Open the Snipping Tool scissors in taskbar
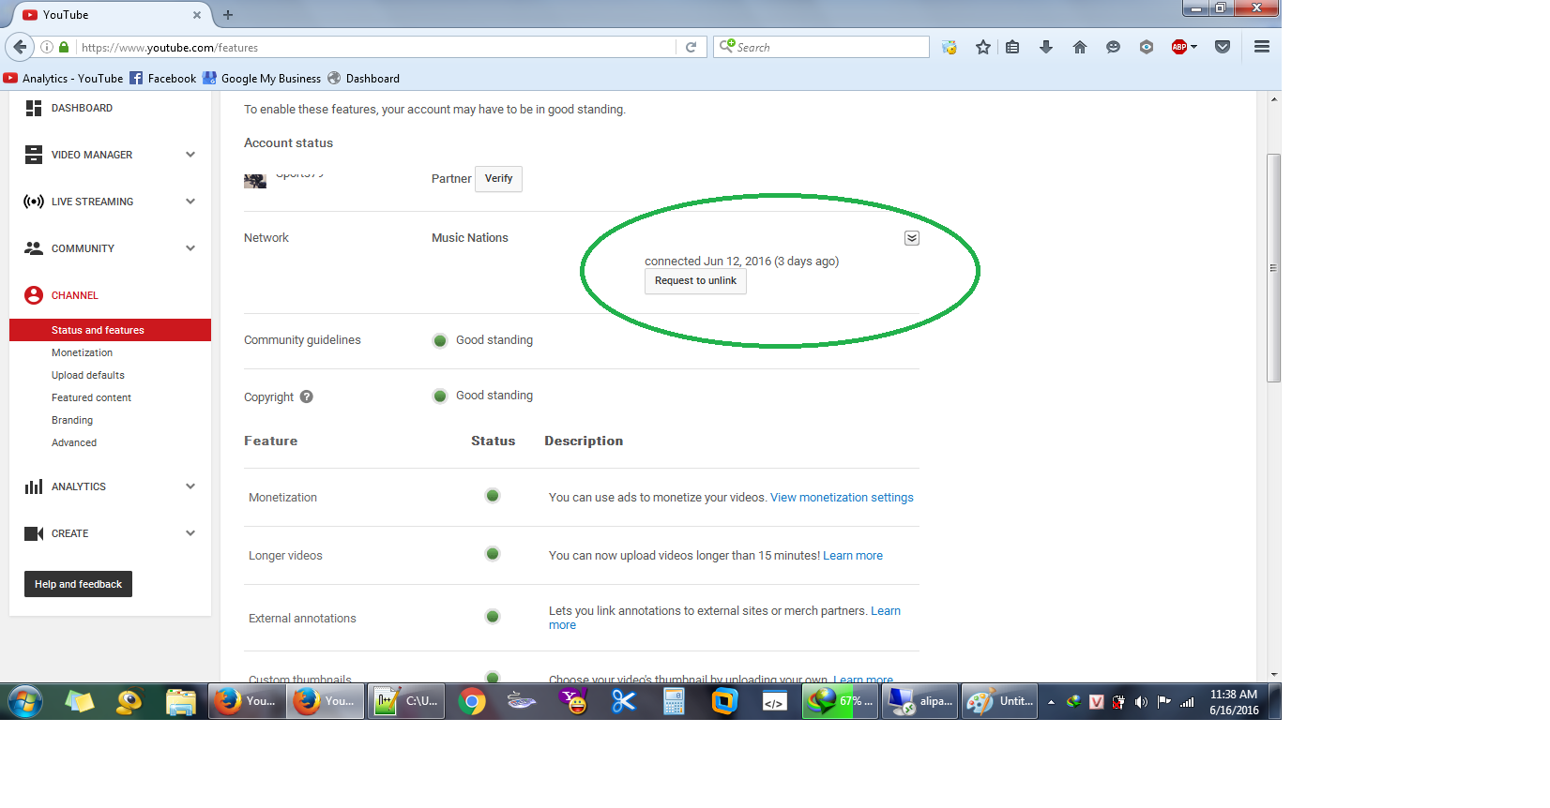 [623, 701]
